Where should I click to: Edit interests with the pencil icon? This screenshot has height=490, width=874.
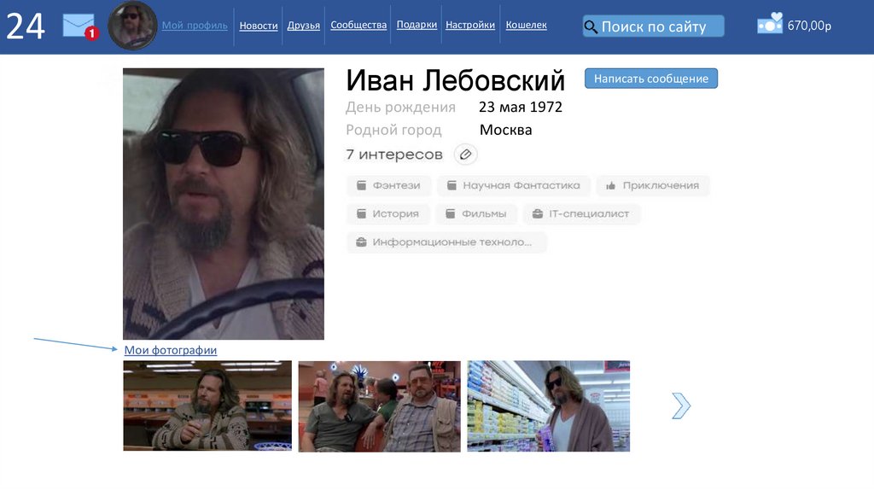tap(464, 155)
